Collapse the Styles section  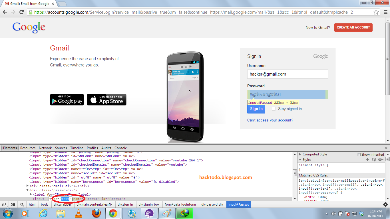[x=300, y=160]
